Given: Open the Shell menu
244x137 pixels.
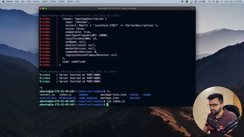Looking at the screenshot, I should click(x=17, y=2).
